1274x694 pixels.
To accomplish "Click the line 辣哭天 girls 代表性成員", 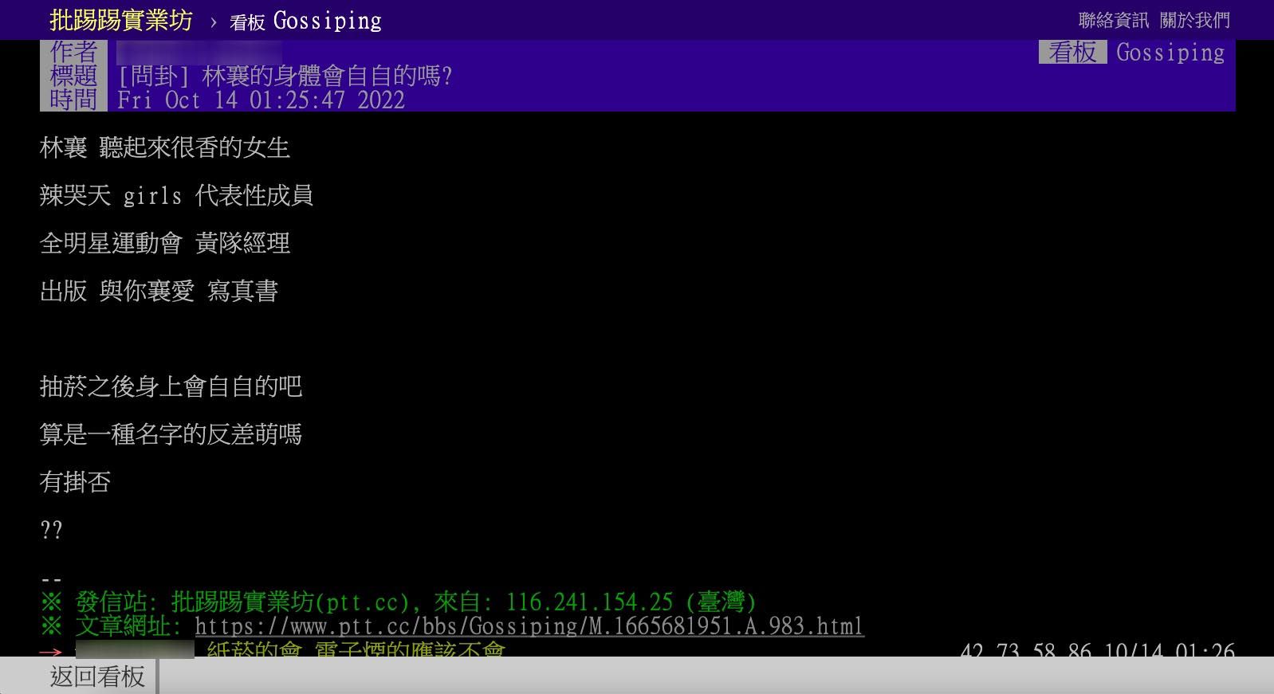I will coord(176,195).
